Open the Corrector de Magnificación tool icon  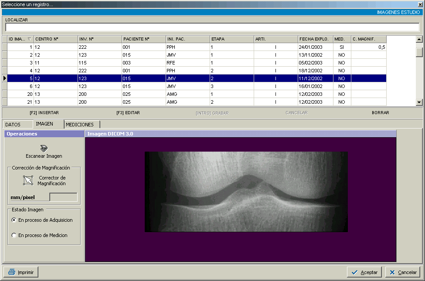28,180
